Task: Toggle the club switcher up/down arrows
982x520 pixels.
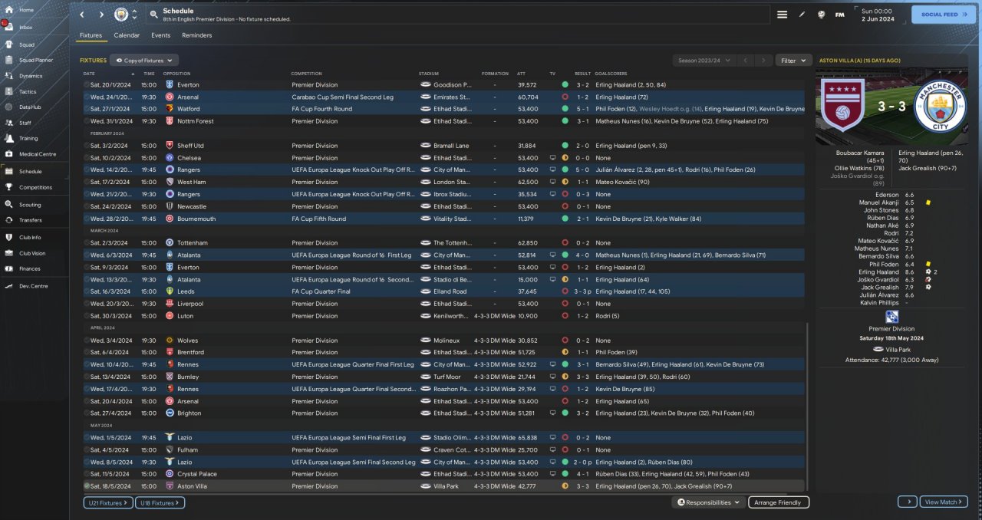Action: click(135, 15)
